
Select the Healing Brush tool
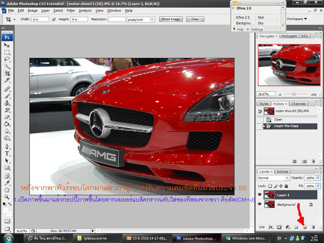tap(7, 89)
